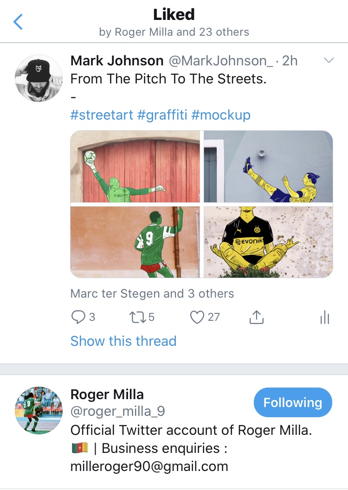Open the @MarkJohnson_ handle
The image size is (348, 490).
click(220, 61)
